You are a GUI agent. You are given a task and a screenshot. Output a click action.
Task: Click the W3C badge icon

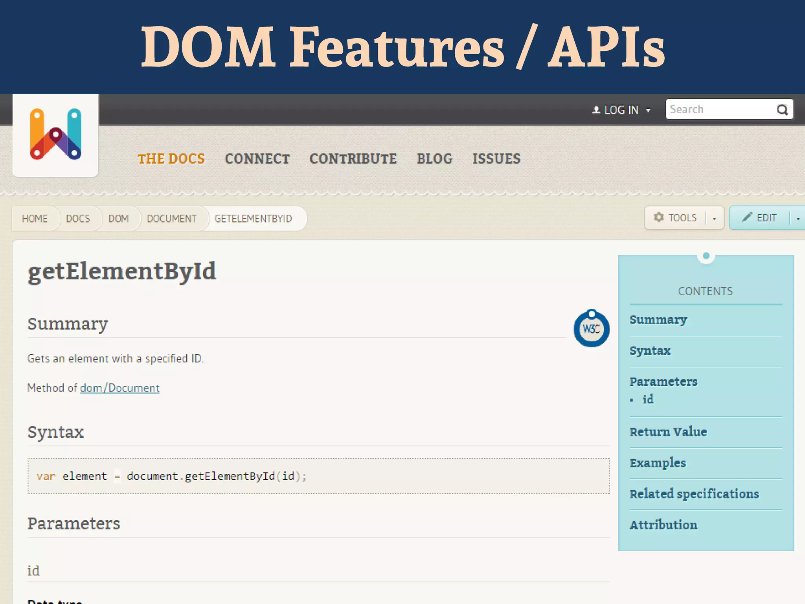point(591,329)
